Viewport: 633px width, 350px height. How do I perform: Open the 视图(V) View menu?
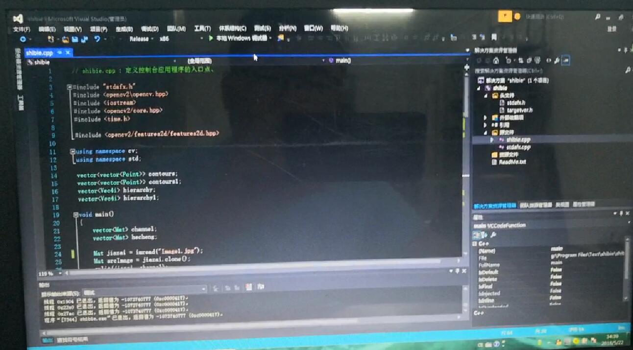coord(73,29)
